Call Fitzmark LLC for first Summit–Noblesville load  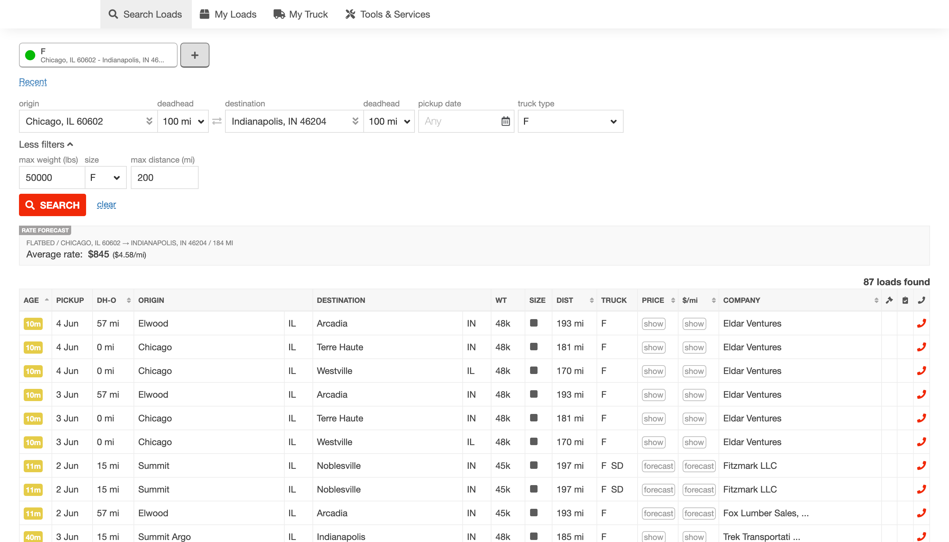922,466
